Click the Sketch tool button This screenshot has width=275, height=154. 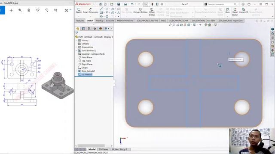click(x=79, y=10)
